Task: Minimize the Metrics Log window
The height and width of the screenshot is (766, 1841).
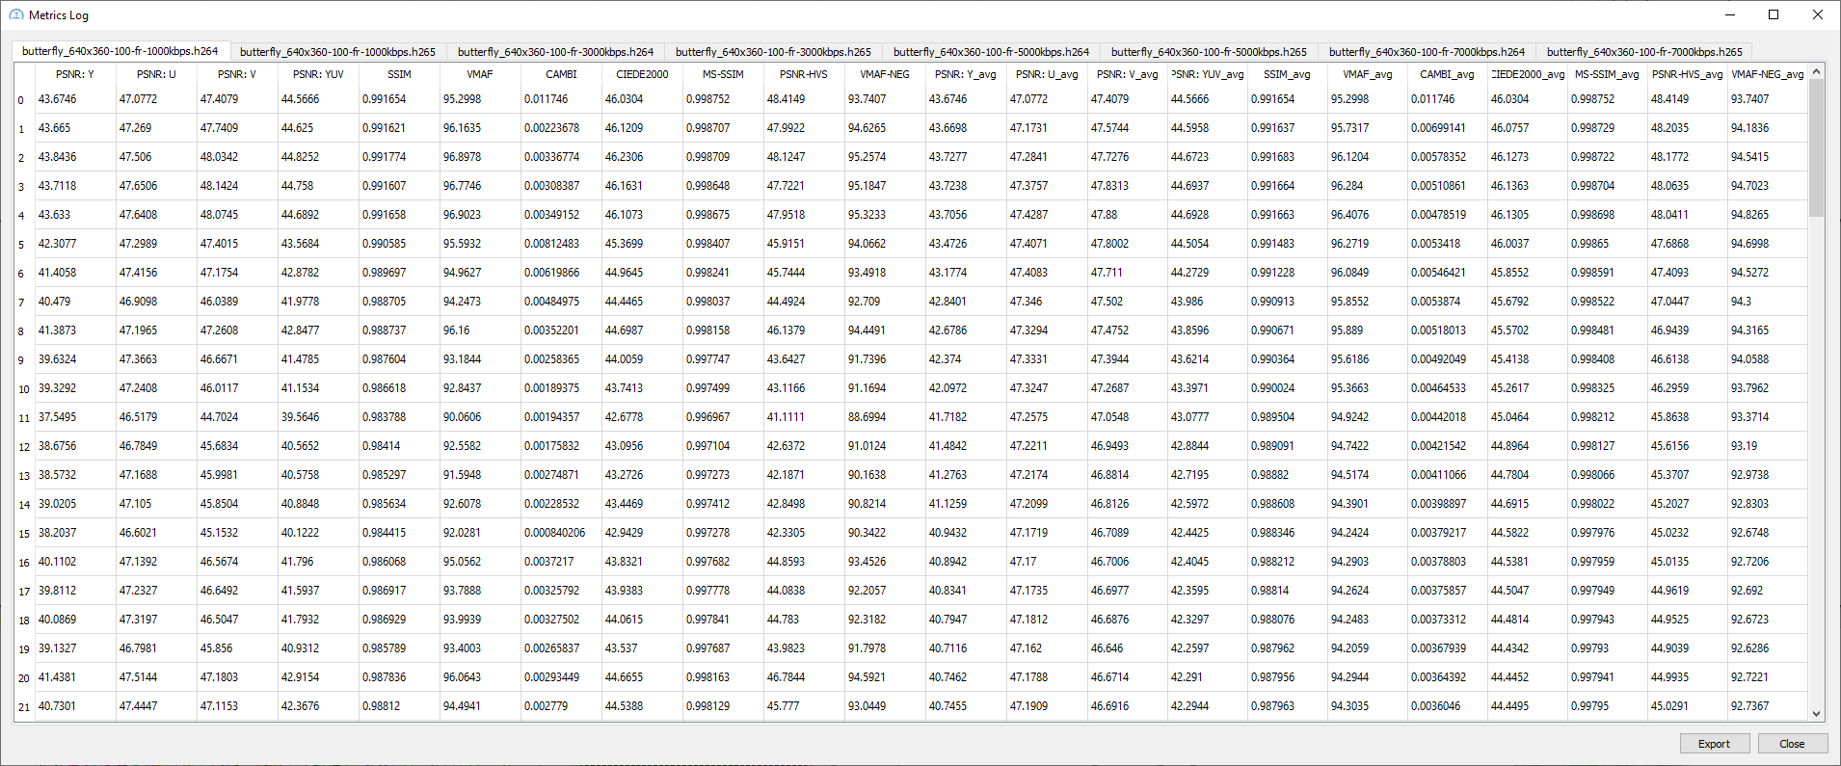Action: click(1729, 14)
